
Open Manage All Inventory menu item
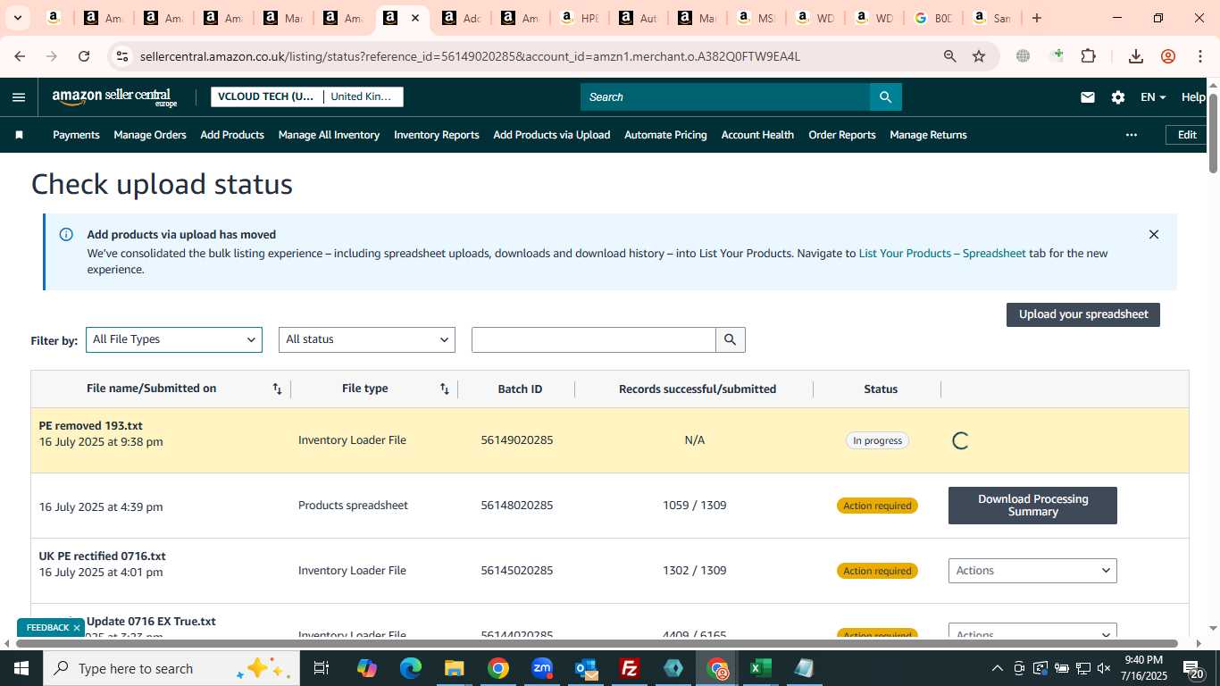click(329, 135)
